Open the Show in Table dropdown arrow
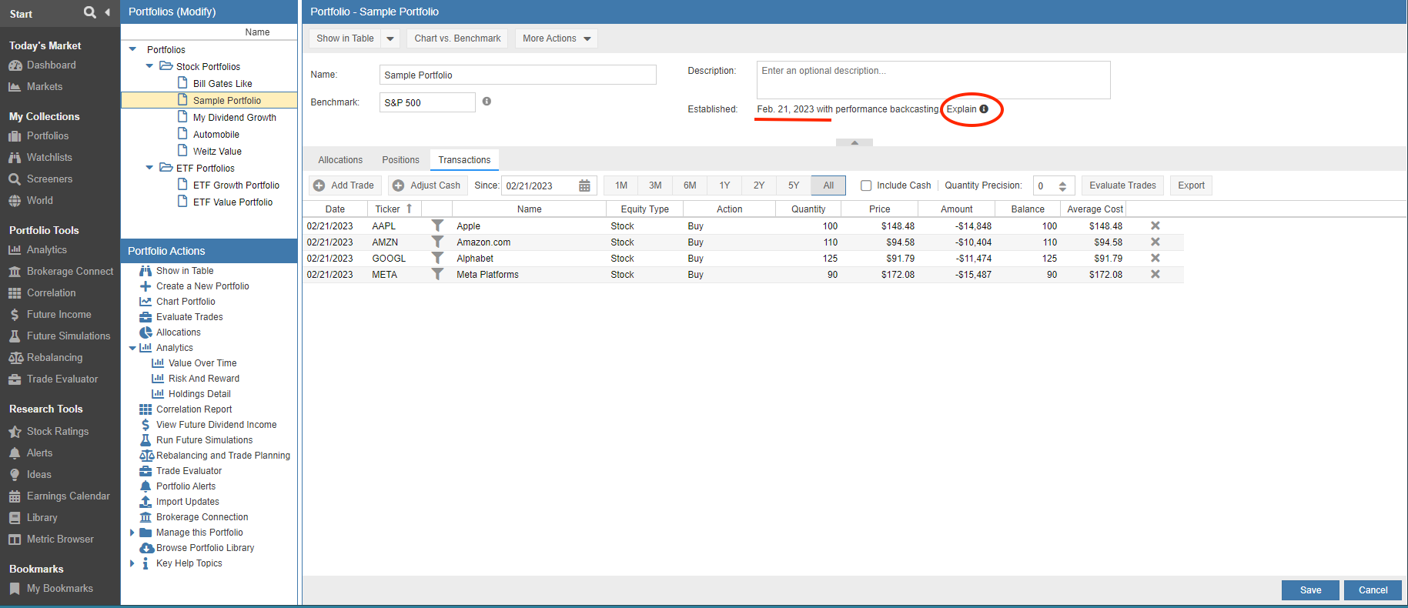Viewport: 1408px width, 608px height. pyautogui.click(x=390, y=38)
